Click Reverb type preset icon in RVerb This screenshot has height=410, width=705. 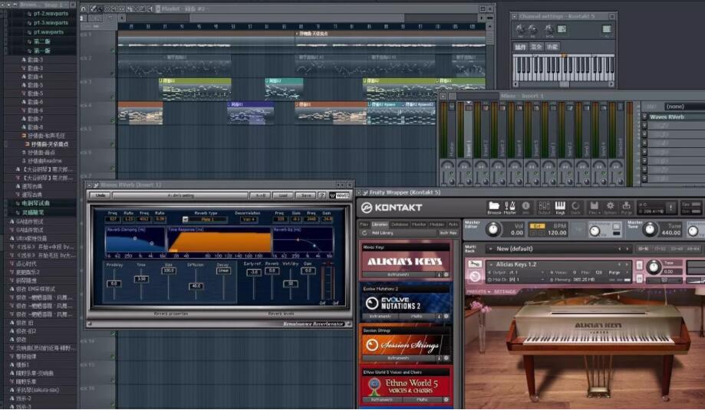click(x=185, y=220)
